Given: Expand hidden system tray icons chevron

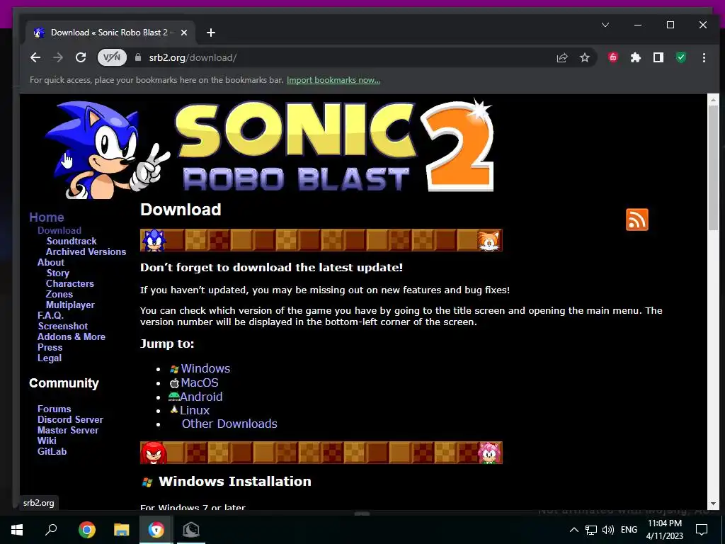Looking at the screenshot, I should 573,530.
